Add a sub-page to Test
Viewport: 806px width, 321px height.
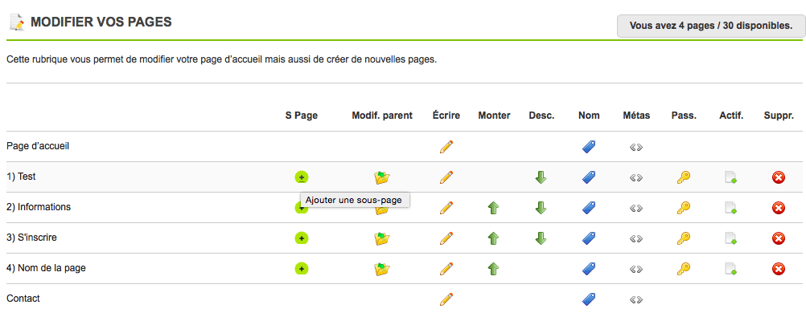(302, 177)
